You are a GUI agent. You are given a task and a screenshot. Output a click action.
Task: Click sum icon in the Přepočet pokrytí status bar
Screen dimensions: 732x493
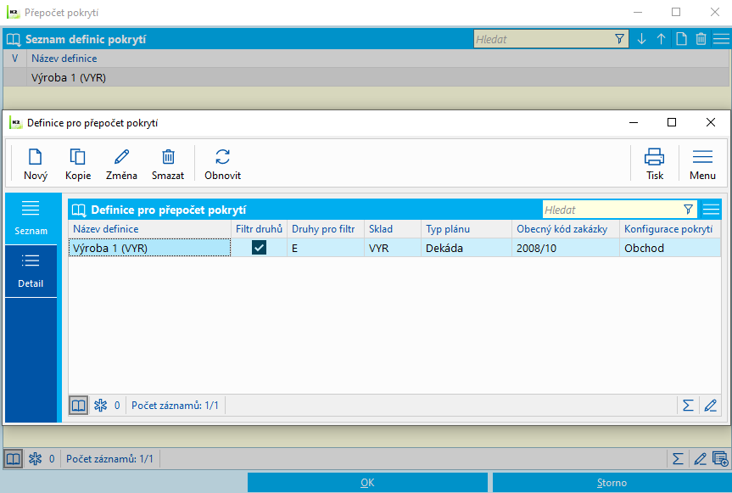click(x=678, y=459)
